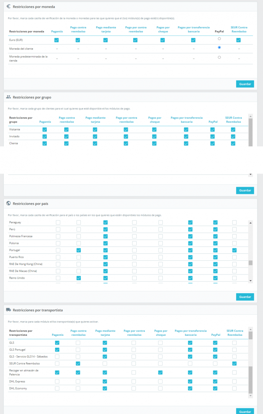Uncheck Pagos por cheque for Euro (EUR)
The image size is (263, 414).
point(162,40)
